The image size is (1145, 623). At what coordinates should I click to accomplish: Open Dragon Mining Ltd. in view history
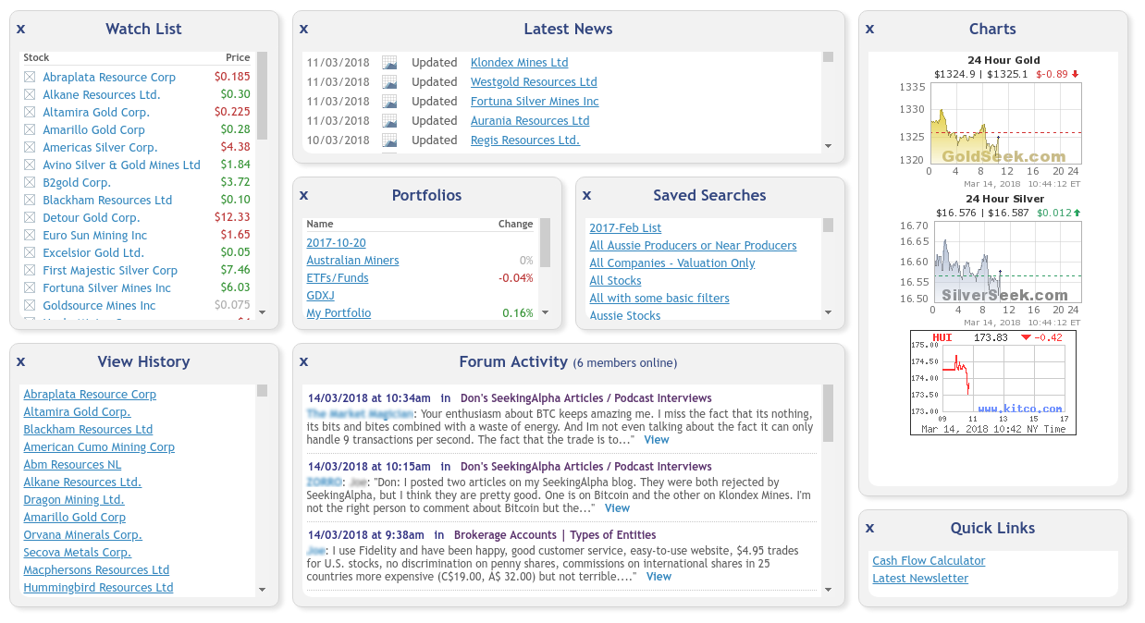click(x=74, y=500)
